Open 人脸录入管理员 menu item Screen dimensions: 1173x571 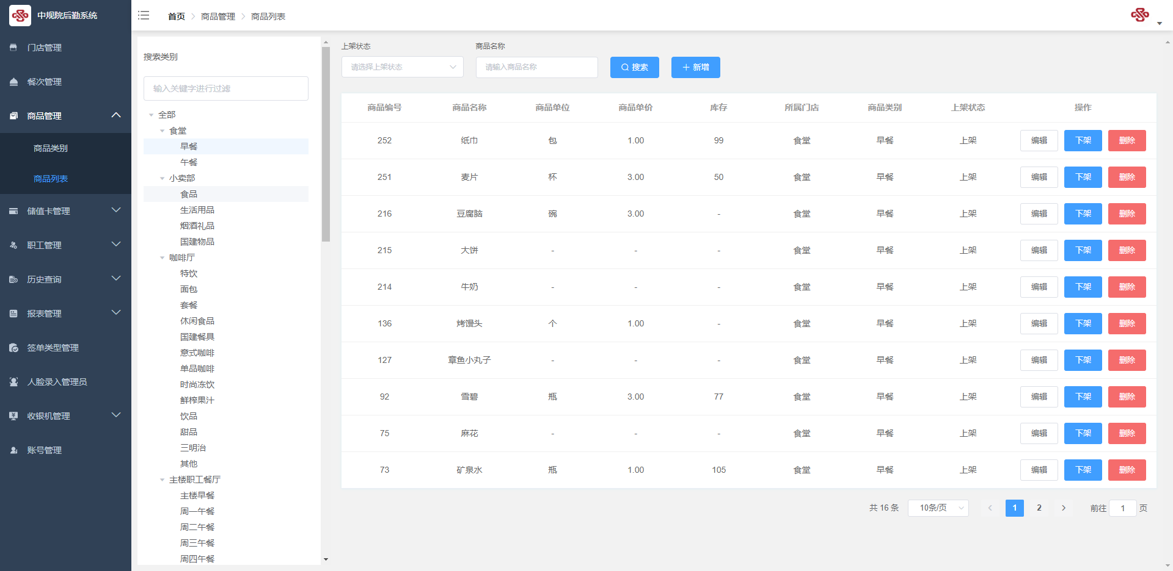click(x=65, y=382)
